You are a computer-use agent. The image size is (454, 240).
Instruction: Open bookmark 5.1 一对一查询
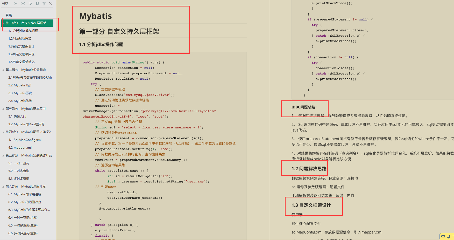tap(19, 163)
